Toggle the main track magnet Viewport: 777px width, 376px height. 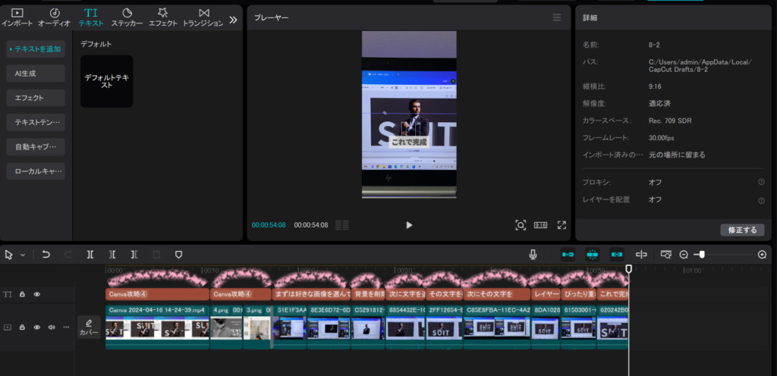pos(568,254)
